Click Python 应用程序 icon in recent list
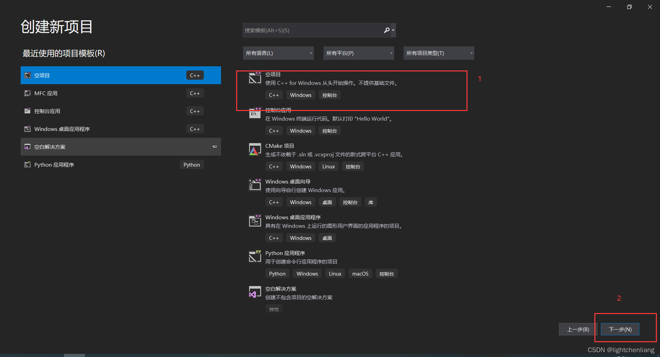Screen dimensions: 660x357 [x=27, y=165]
